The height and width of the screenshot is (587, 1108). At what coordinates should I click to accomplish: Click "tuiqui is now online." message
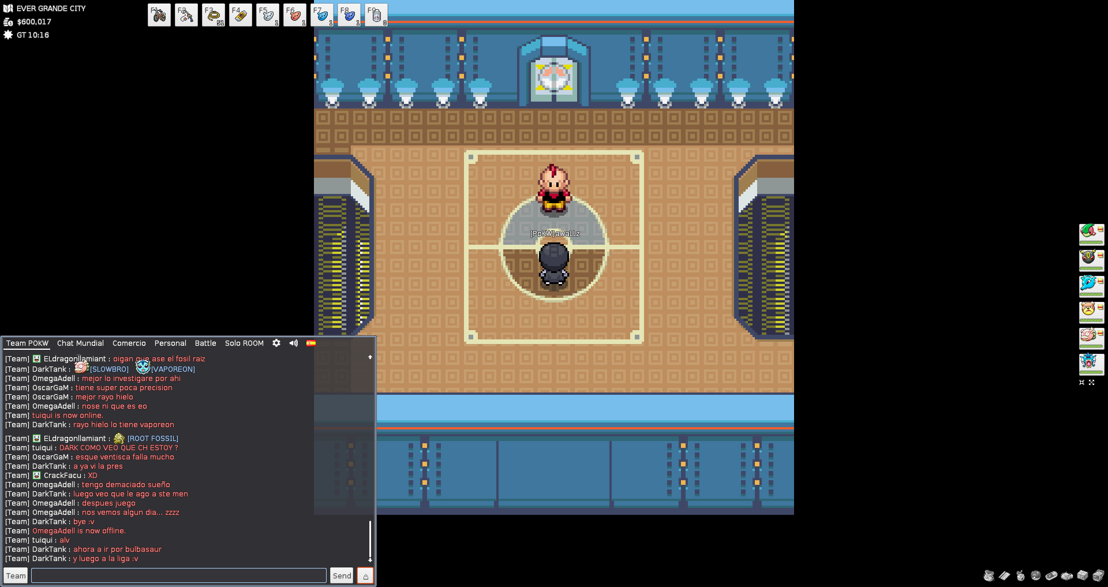tap(68, 415)
